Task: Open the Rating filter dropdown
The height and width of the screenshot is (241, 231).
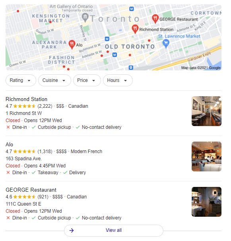Action: [x=21, y=80]
